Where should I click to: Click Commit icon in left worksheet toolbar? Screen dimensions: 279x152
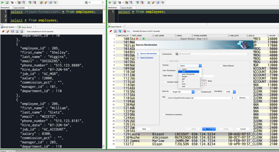(30, 2)
